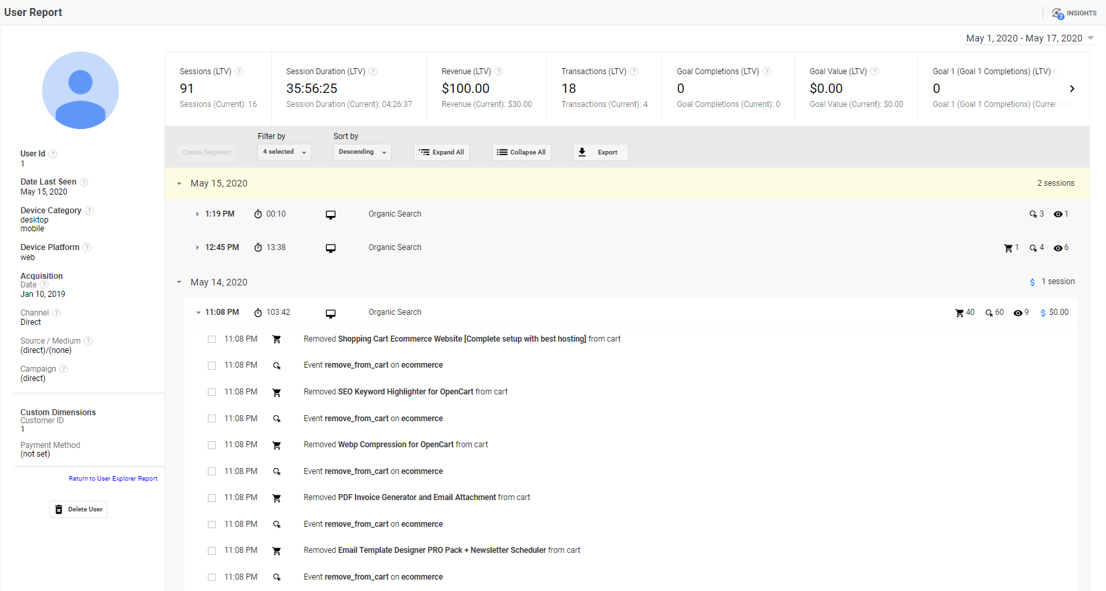Check the Removed Email Template Designer row
The image size is (1106, 591).
(x=212, y=551)
